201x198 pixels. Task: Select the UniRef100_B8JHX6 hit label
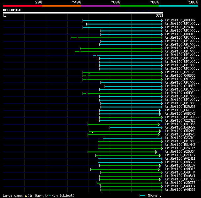[x=180, y=145]
